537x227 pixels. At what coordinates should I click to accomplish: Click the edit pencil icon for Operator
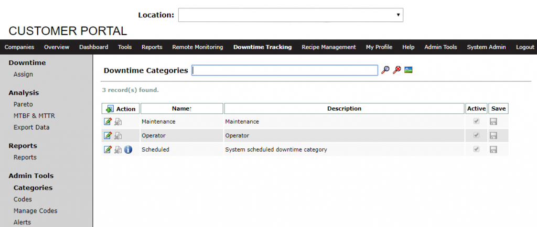[x=108, y=136]
